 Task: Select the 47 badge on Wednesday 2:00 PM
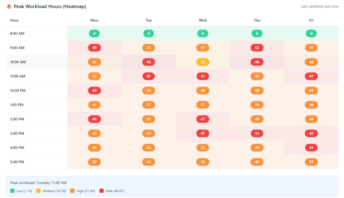[x=203, y=119]
